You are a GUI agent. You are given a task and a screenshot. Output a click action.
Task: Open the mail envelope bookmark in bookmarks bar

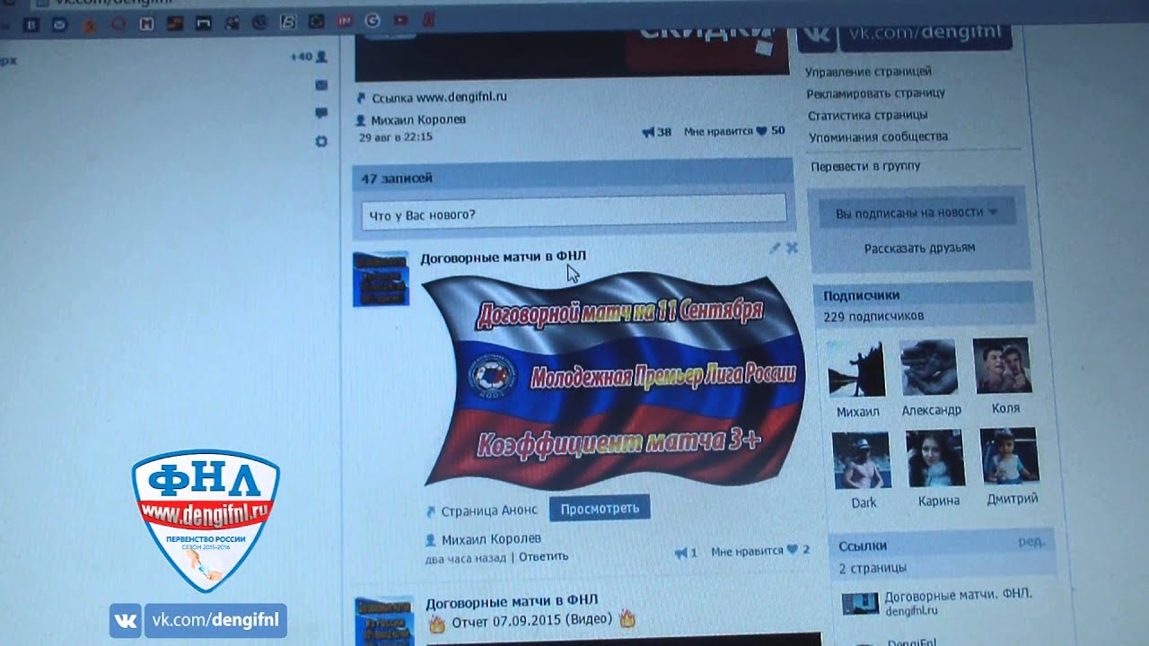click(x=59, y=24)
